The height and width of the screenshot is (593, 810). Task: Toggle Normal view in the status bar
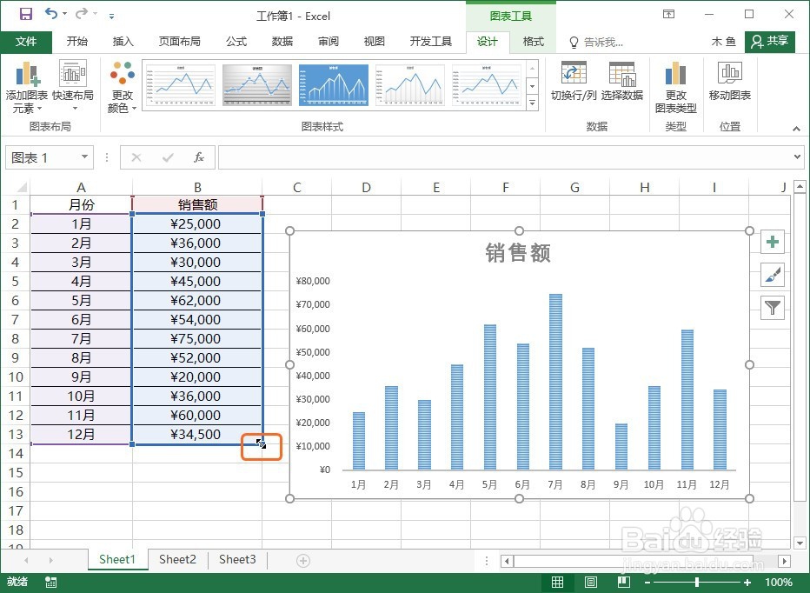click(557, 582)
